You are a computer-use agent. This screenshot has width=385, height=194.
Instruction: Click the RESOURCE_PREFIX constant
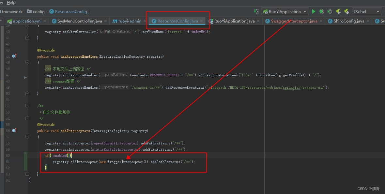pyautogui.click(x=164, y=75)
